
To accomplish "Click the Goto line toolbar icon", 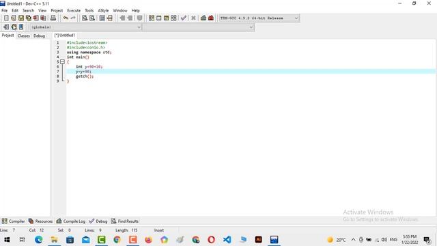I will (109, 18).
